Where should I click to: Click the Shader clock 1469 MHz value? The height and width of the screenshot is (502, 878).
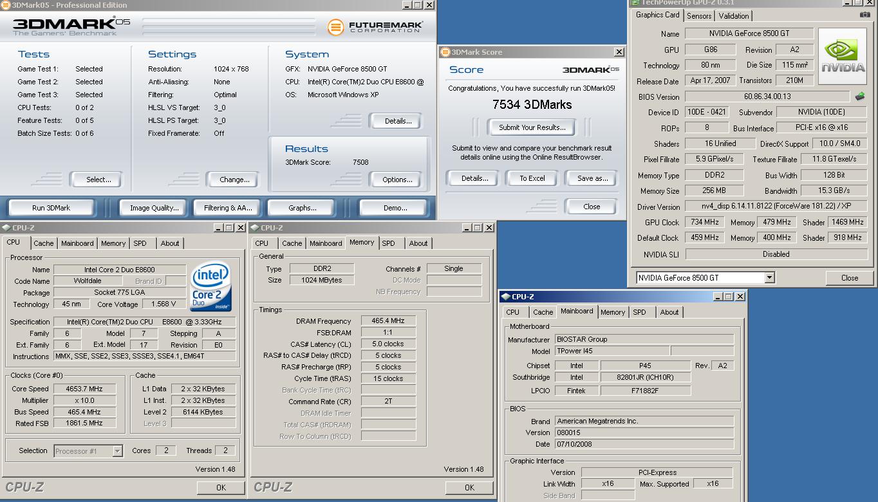pyautogui.click(x=847, y=222)
